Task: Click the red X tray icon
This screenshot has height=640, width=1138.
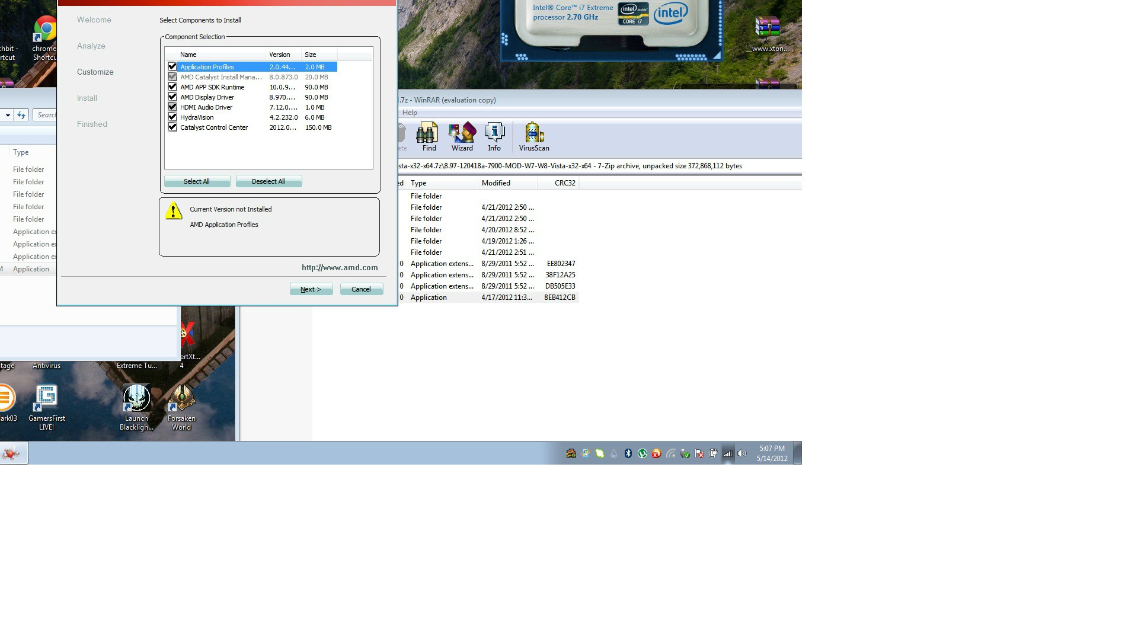Action: click(656, 453)
